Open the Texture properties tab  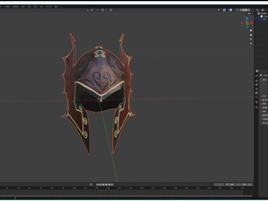pyautogui.click(x=256, y=107)
